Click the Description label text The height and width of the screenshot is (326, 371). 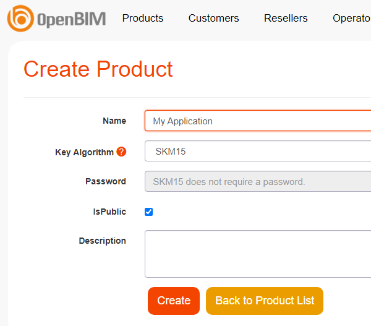point(103,241)
